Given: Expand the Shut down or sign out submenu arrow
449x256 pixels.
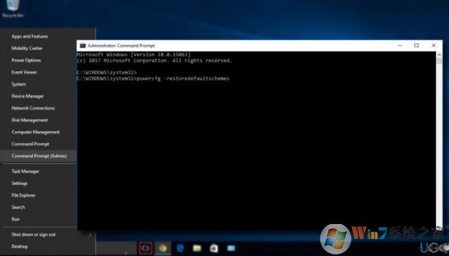Looking at the screenshot, I should 90,234.
